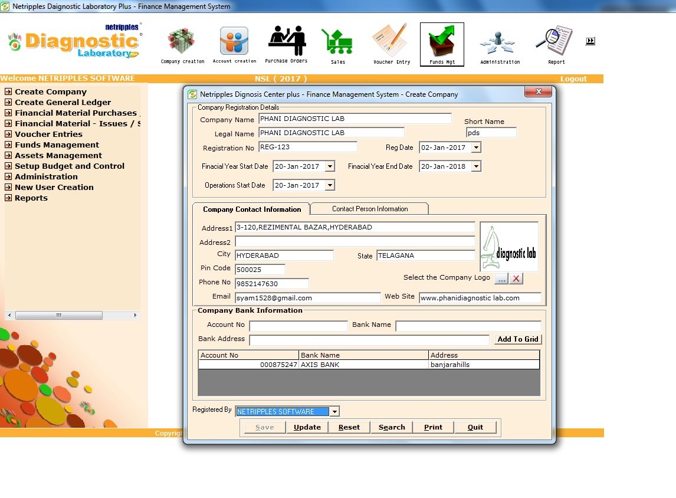Image resolution: width=676 pixels, height=498 pixels.
Task: Open the Operations Start Date dropdown
Action: [x=330, y=185]
